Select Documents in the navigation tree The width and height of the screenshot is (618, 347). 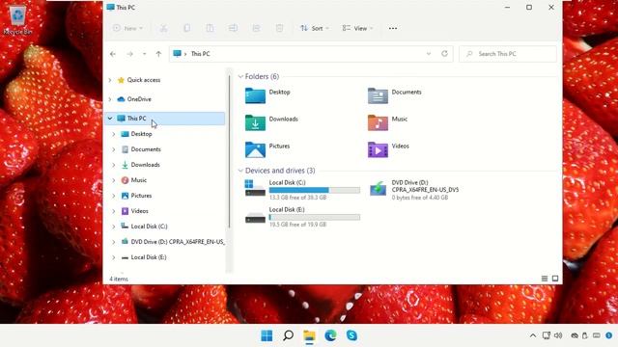[x=146, y=149]
